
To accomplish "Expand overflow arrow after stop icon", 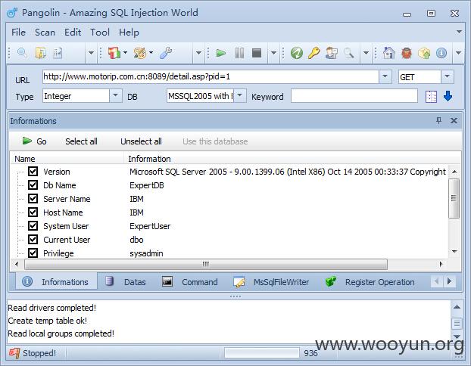I will (x=273, y=53).
